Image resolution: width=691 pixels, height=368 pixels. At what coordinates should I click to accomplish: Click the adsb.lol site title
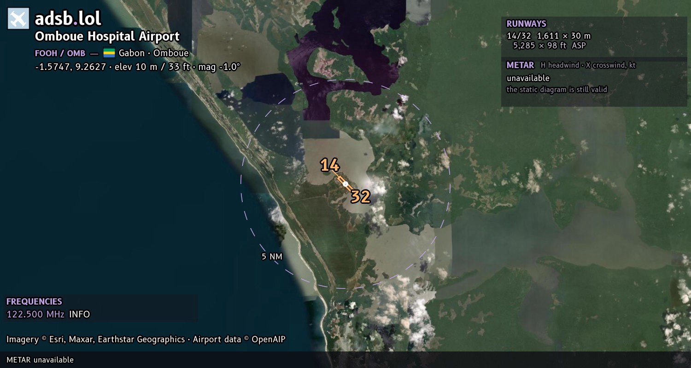tap(68, 19)
